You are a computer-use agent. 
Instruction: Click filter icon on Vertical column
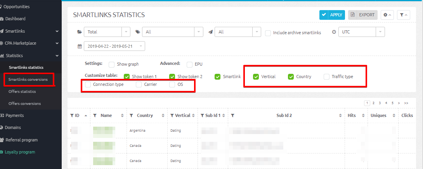coord(172,115)
